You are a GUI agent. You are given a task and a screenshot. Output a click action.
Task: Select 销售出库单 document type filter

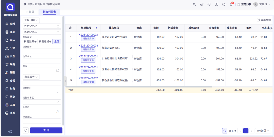click(30, 42)
